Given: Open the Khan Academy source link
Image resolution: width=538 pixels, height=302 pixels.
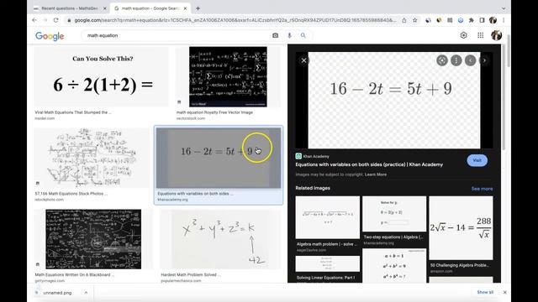Looking at the screenshot, I should coord(312,156).
